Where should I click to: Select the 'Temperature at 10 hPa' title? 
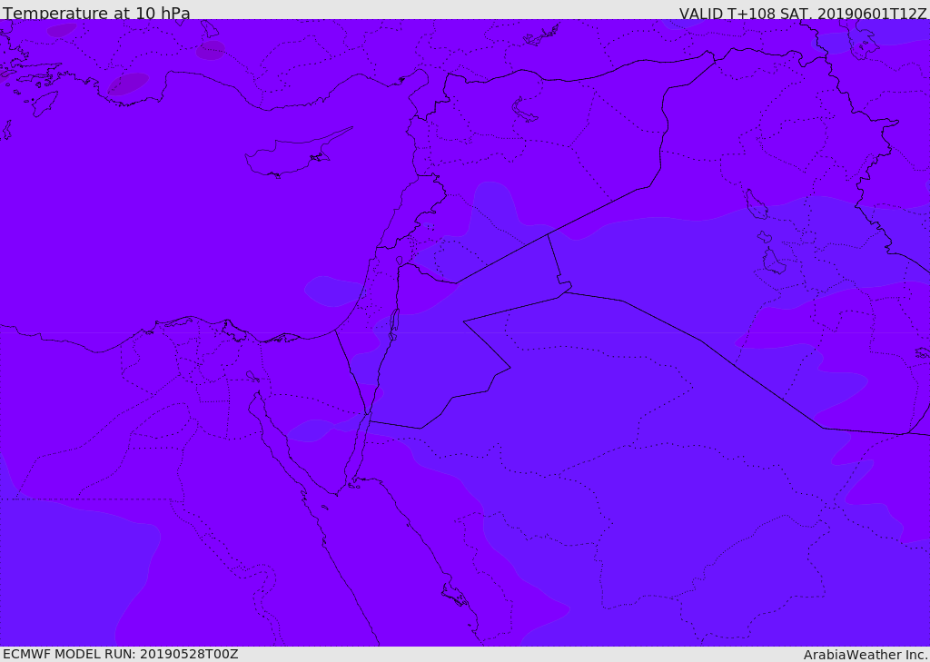pyautogui.click(x=96, y=13)
